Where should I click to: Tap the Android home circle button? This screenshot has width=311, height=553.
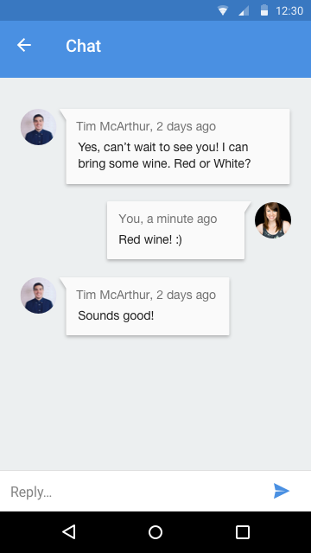pyautogui.click(x=155, y=532)
